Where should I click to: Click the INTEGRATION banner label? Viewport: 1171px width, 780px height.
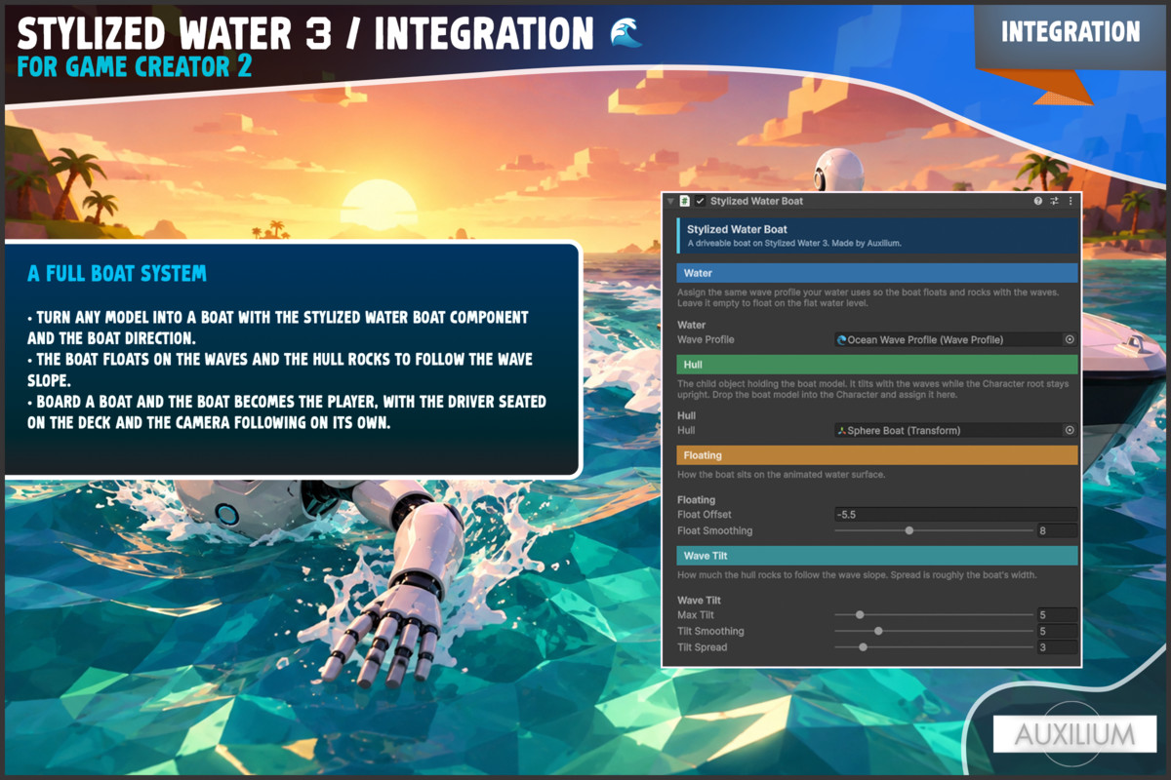1070,31
